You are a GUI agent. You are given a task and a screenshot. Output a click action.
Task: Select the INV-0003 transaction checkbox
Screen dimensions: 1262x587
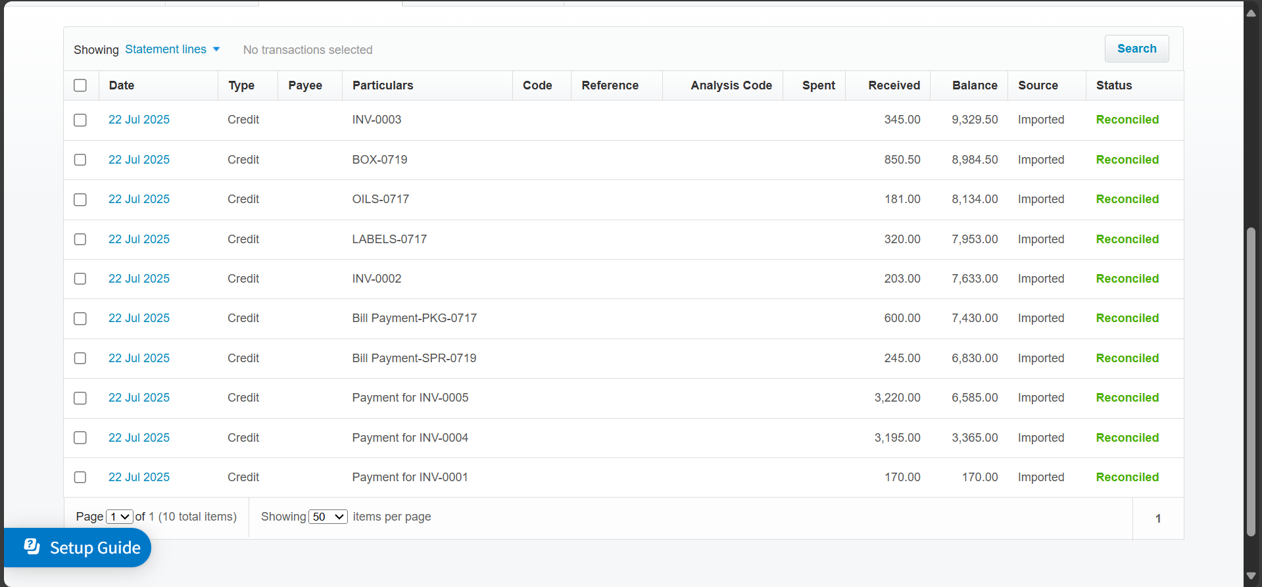(x=80, y=120)
